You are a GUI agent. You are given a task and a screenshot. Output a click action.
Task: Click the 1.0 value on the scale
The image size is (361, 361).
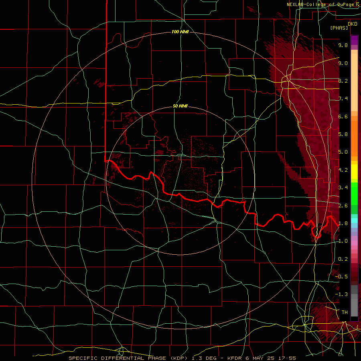pyautogui.click(x=343, y=241)
